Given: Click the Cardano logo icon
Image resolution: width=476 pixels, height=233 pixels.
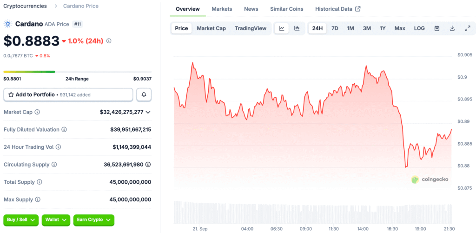Looking at the screenshot, I should (x=7, y=24).
